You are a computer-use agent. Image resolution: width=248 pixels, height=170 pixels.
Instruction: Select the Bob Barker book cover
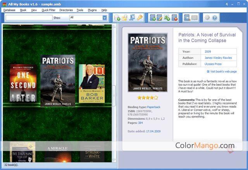92,83
